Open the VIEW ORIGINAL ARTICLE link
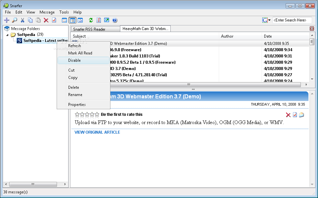 pos(97,132)
